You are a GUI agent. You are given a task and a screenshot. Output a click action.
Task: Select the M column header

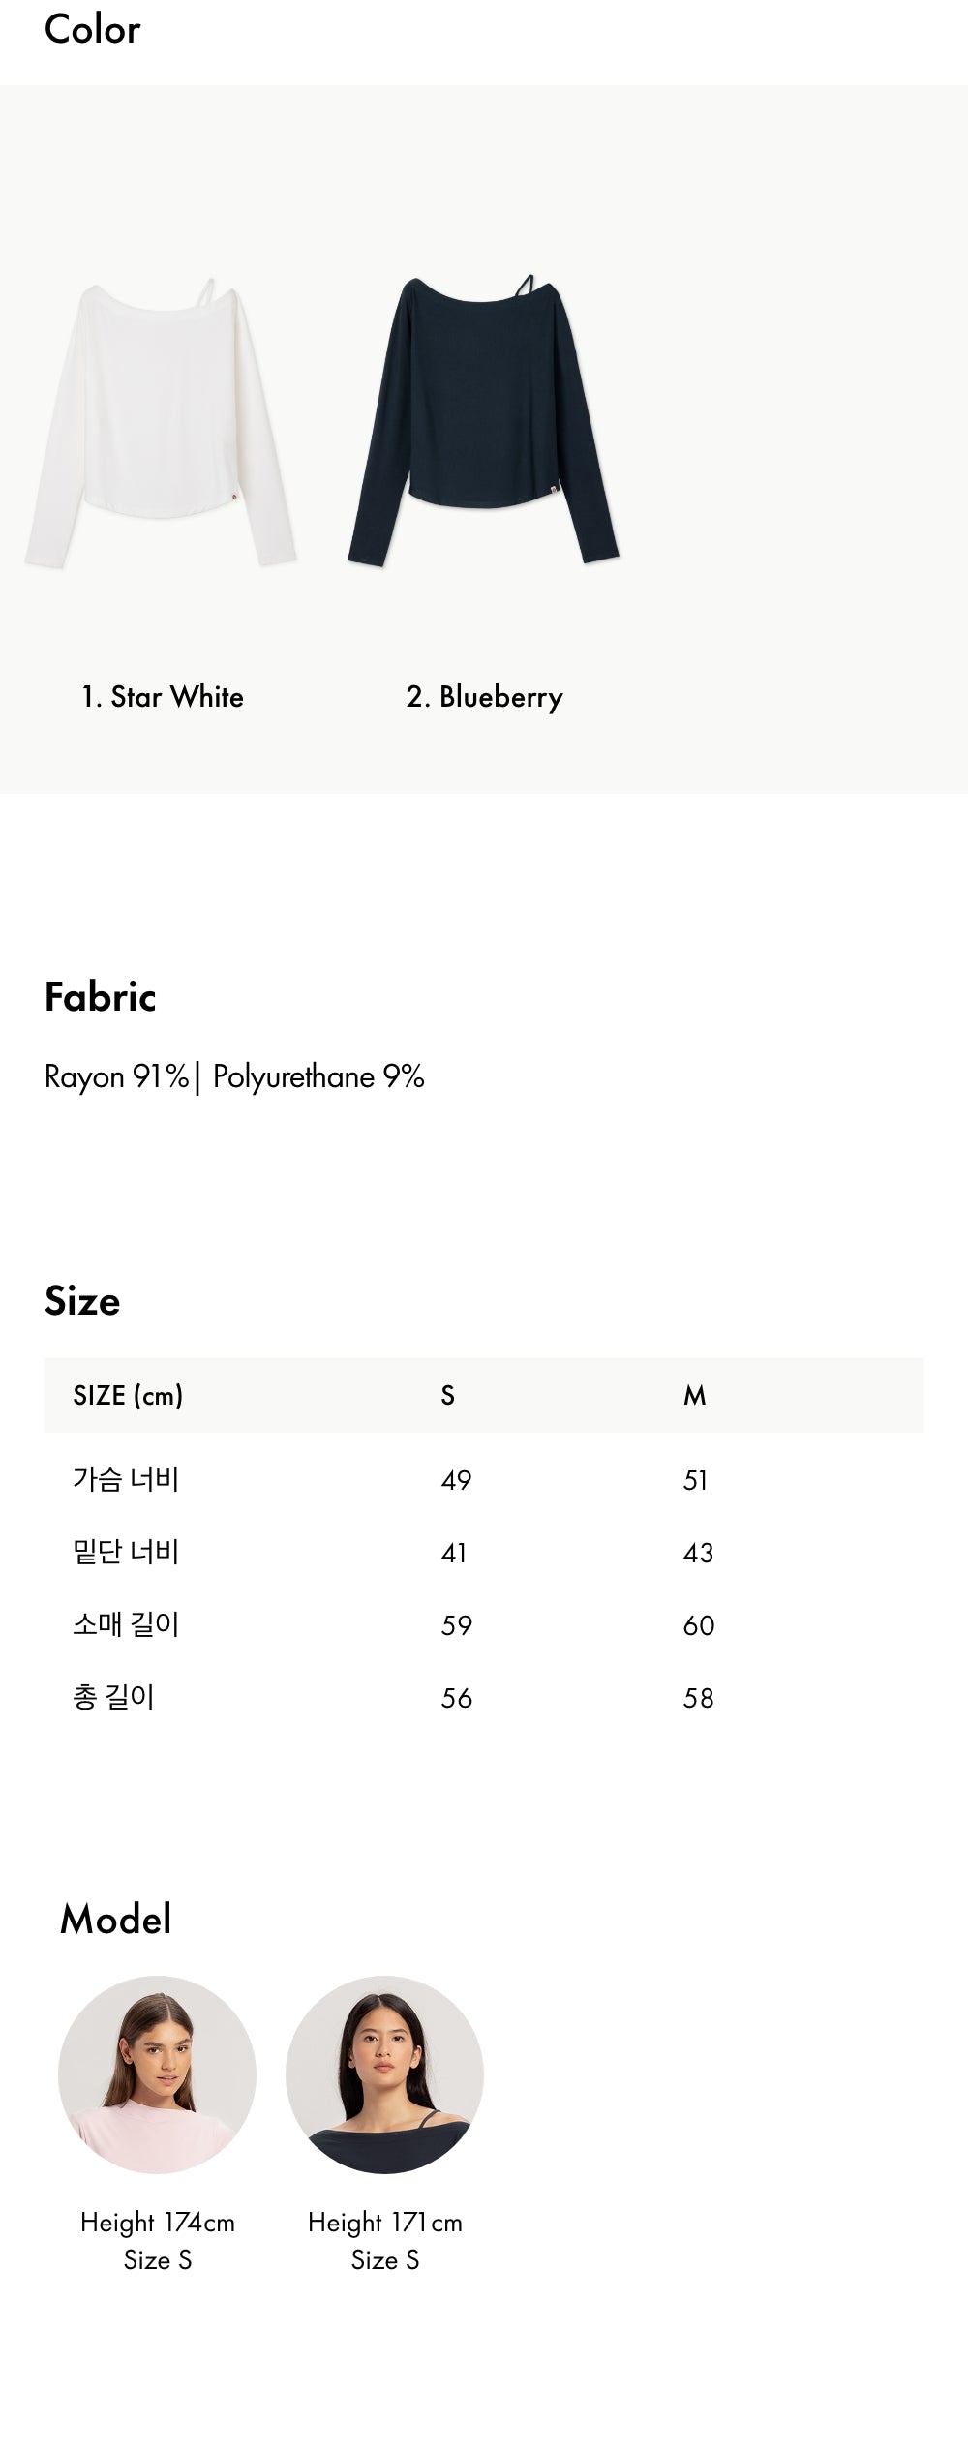pyautogui.click(x=695, y=1396)
